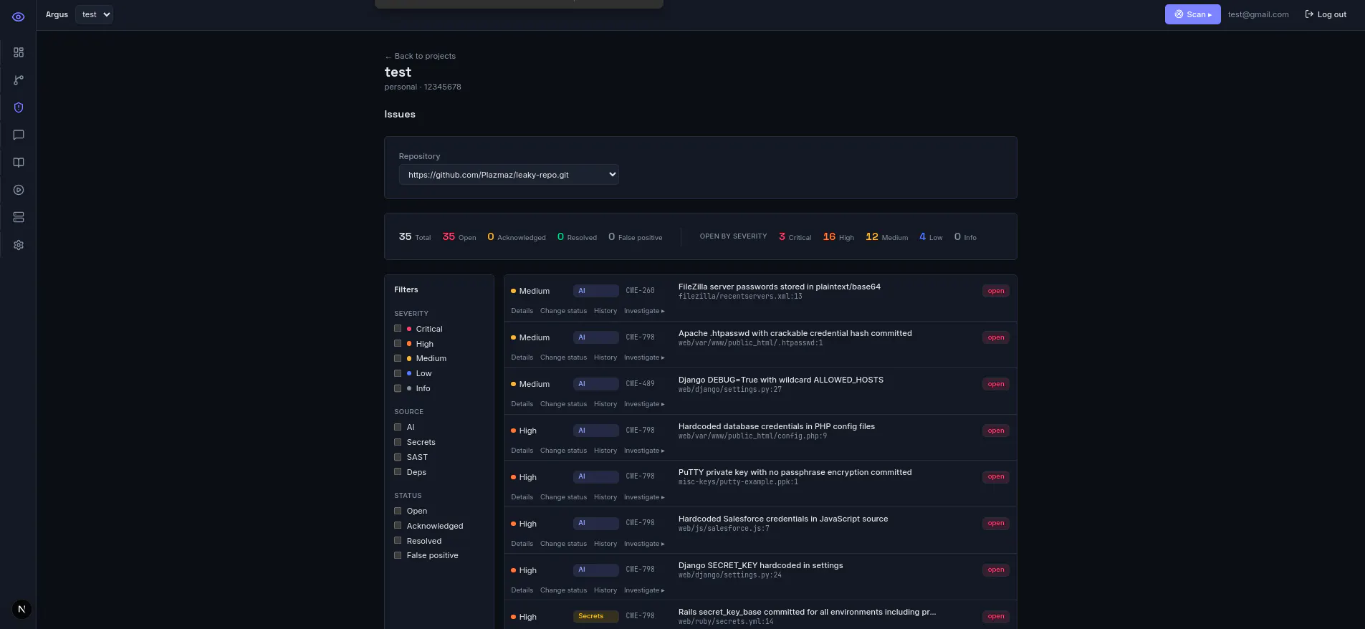Expand Investigate on Salesforce credentials issue

[x=644, y=544]
